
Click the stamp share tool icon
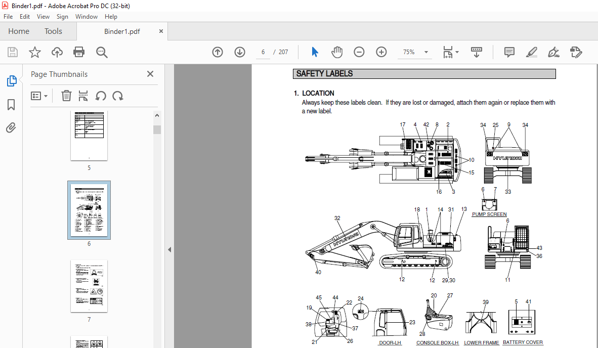tap(576, 52)
